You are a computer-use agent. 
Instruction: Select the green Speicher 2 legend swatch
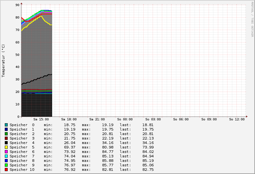(x=6, y=134)
